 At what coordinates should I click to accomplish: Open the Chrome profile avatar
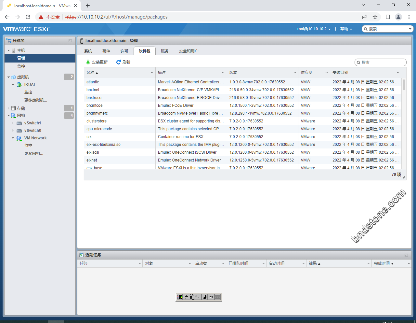point(398,17)
